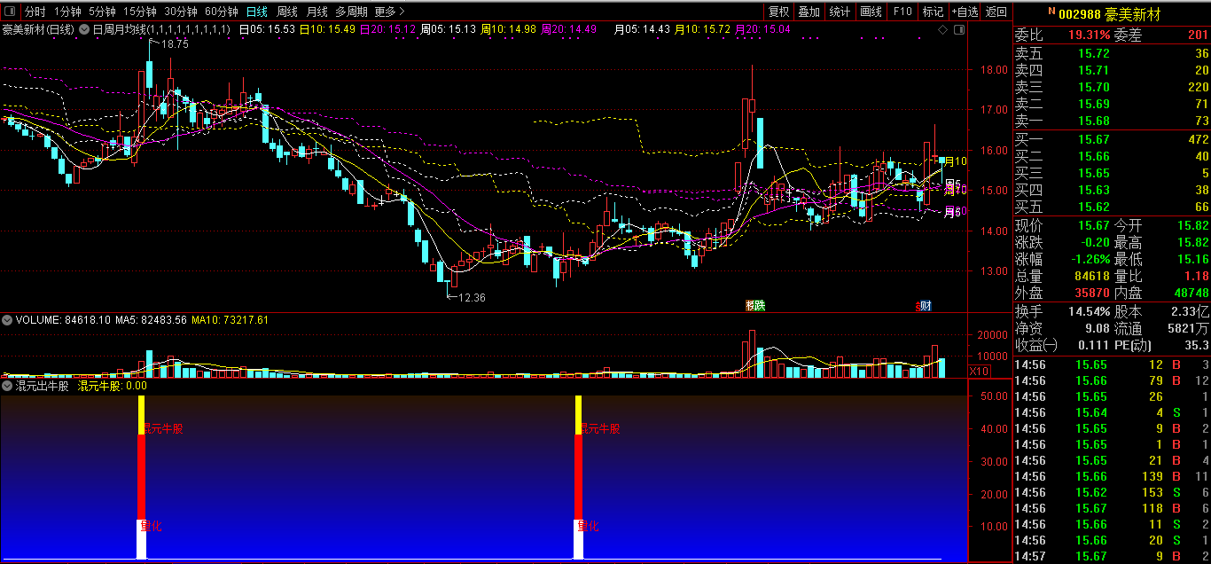Open the 多周期 multi-period view
Viewport: 1211px width, 564px height.
(x=351, y=12)
